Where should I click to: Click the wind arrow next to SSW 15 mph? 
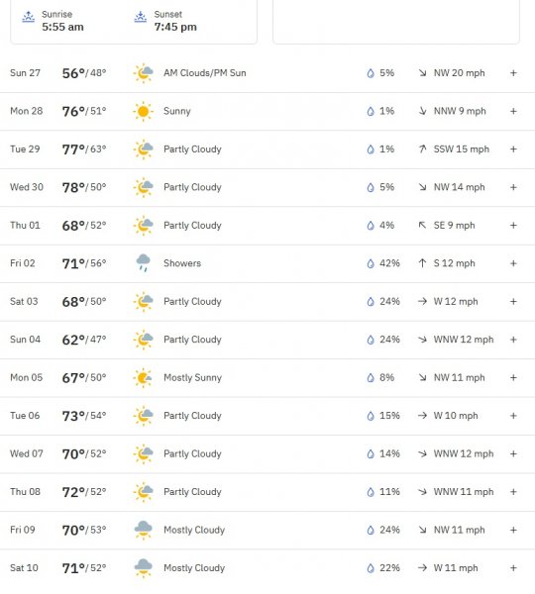pyautogui.click(x=422, y=148)
